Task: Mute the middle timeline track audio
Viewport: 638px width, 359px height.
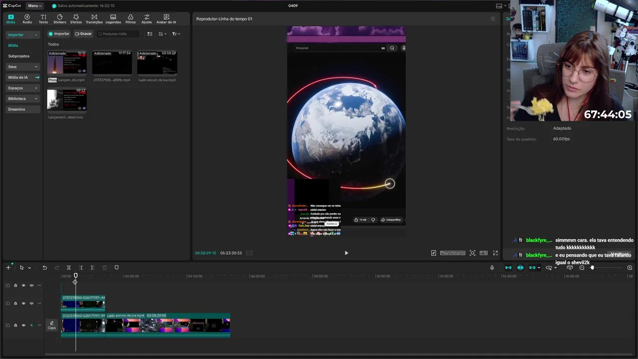Action: 31,303
